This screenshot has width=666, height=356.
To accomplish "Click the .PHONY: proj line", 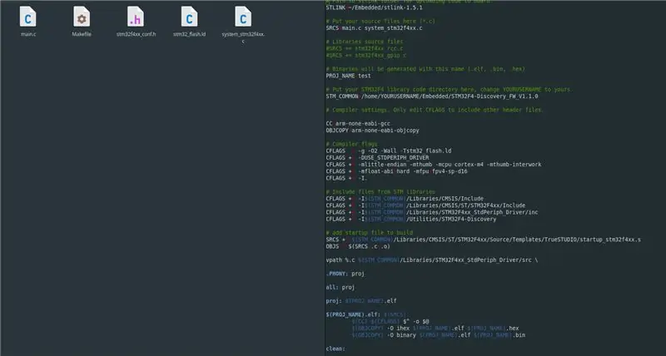I will pyautogui.click(x=345, y=274).
